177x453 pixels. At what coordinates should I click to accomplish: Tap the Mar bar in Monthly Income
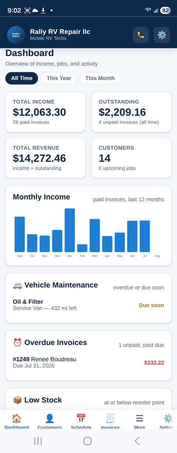(95, 236)
